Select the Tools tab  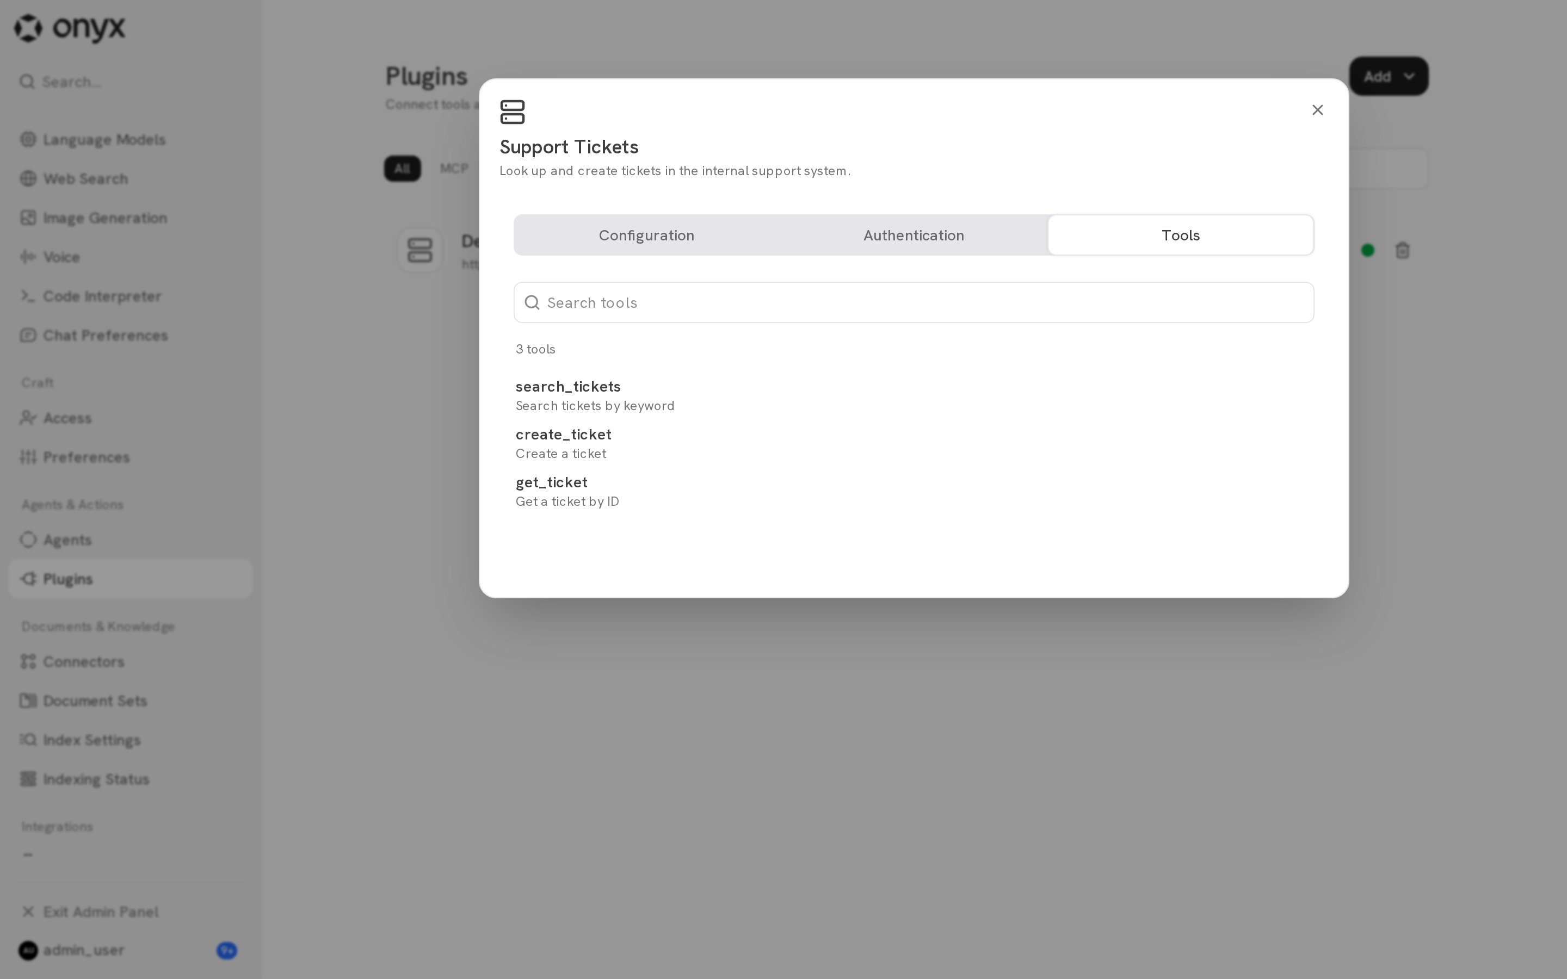pos(1181,235)
